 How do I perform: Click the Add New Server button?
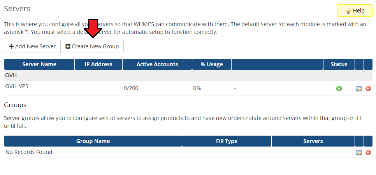(x=32, y=46)
